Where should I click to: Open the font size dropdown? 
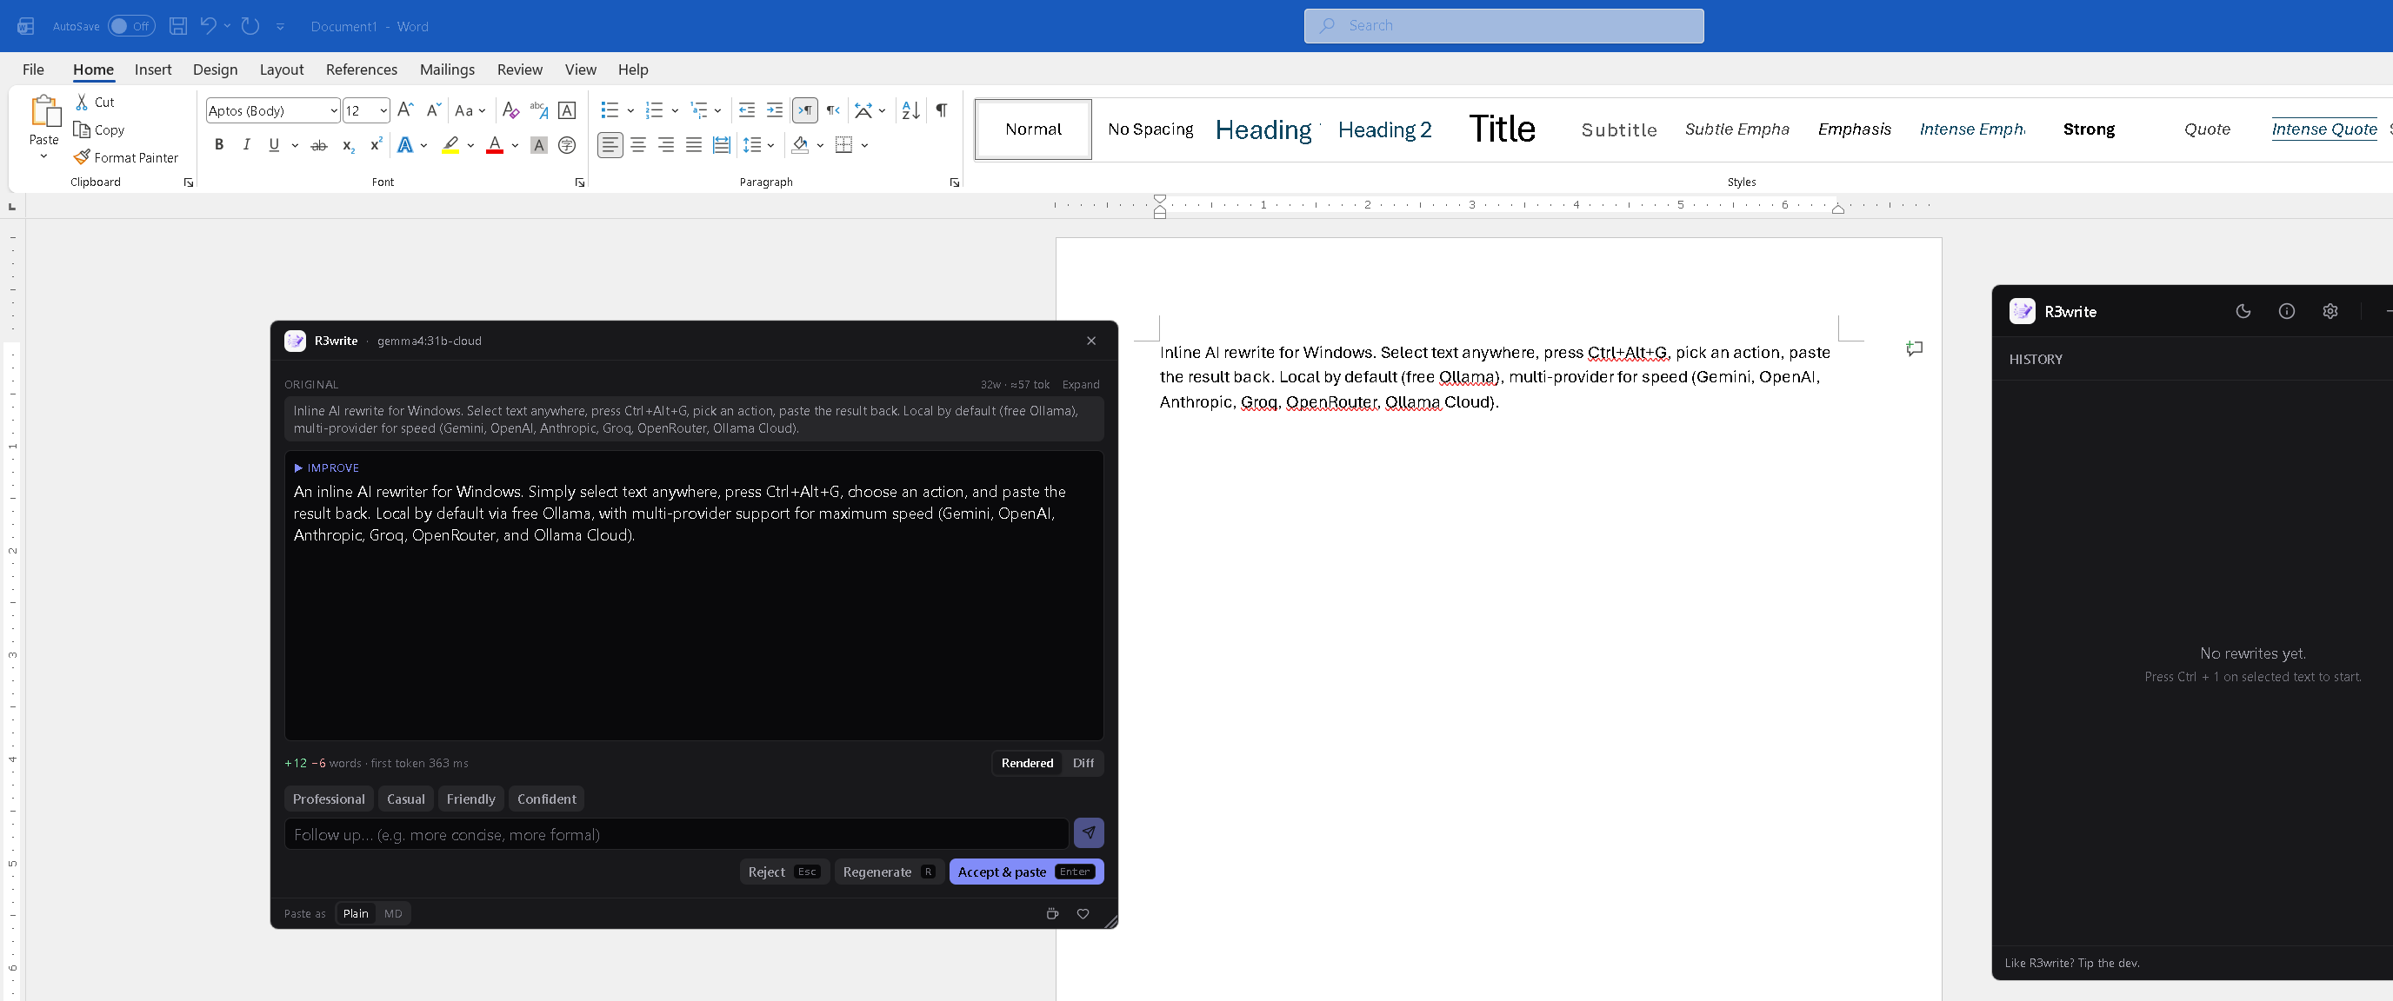coord(383,110)
